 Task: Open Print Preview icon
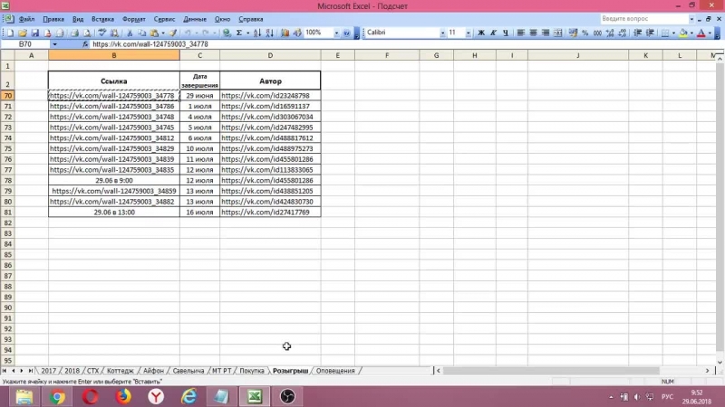point(86,33)
